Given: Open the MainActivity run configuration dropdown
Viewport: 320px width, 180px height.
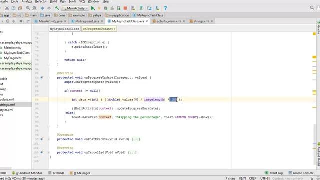Looking at the screenshot, I should click(75, 8).
